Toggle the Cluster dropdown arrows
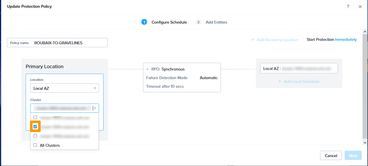The image size is (368, 166). [95, 108]
